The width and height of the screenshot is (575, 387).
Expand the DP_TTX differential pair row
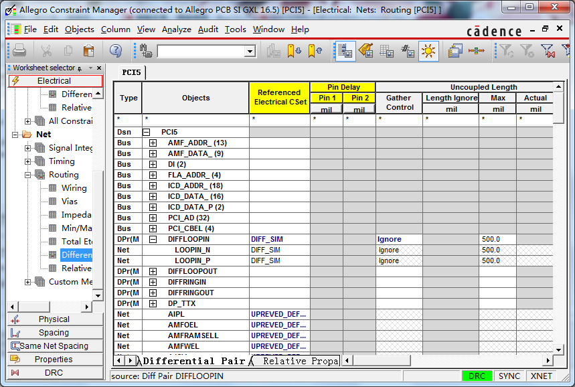(153, 304)
